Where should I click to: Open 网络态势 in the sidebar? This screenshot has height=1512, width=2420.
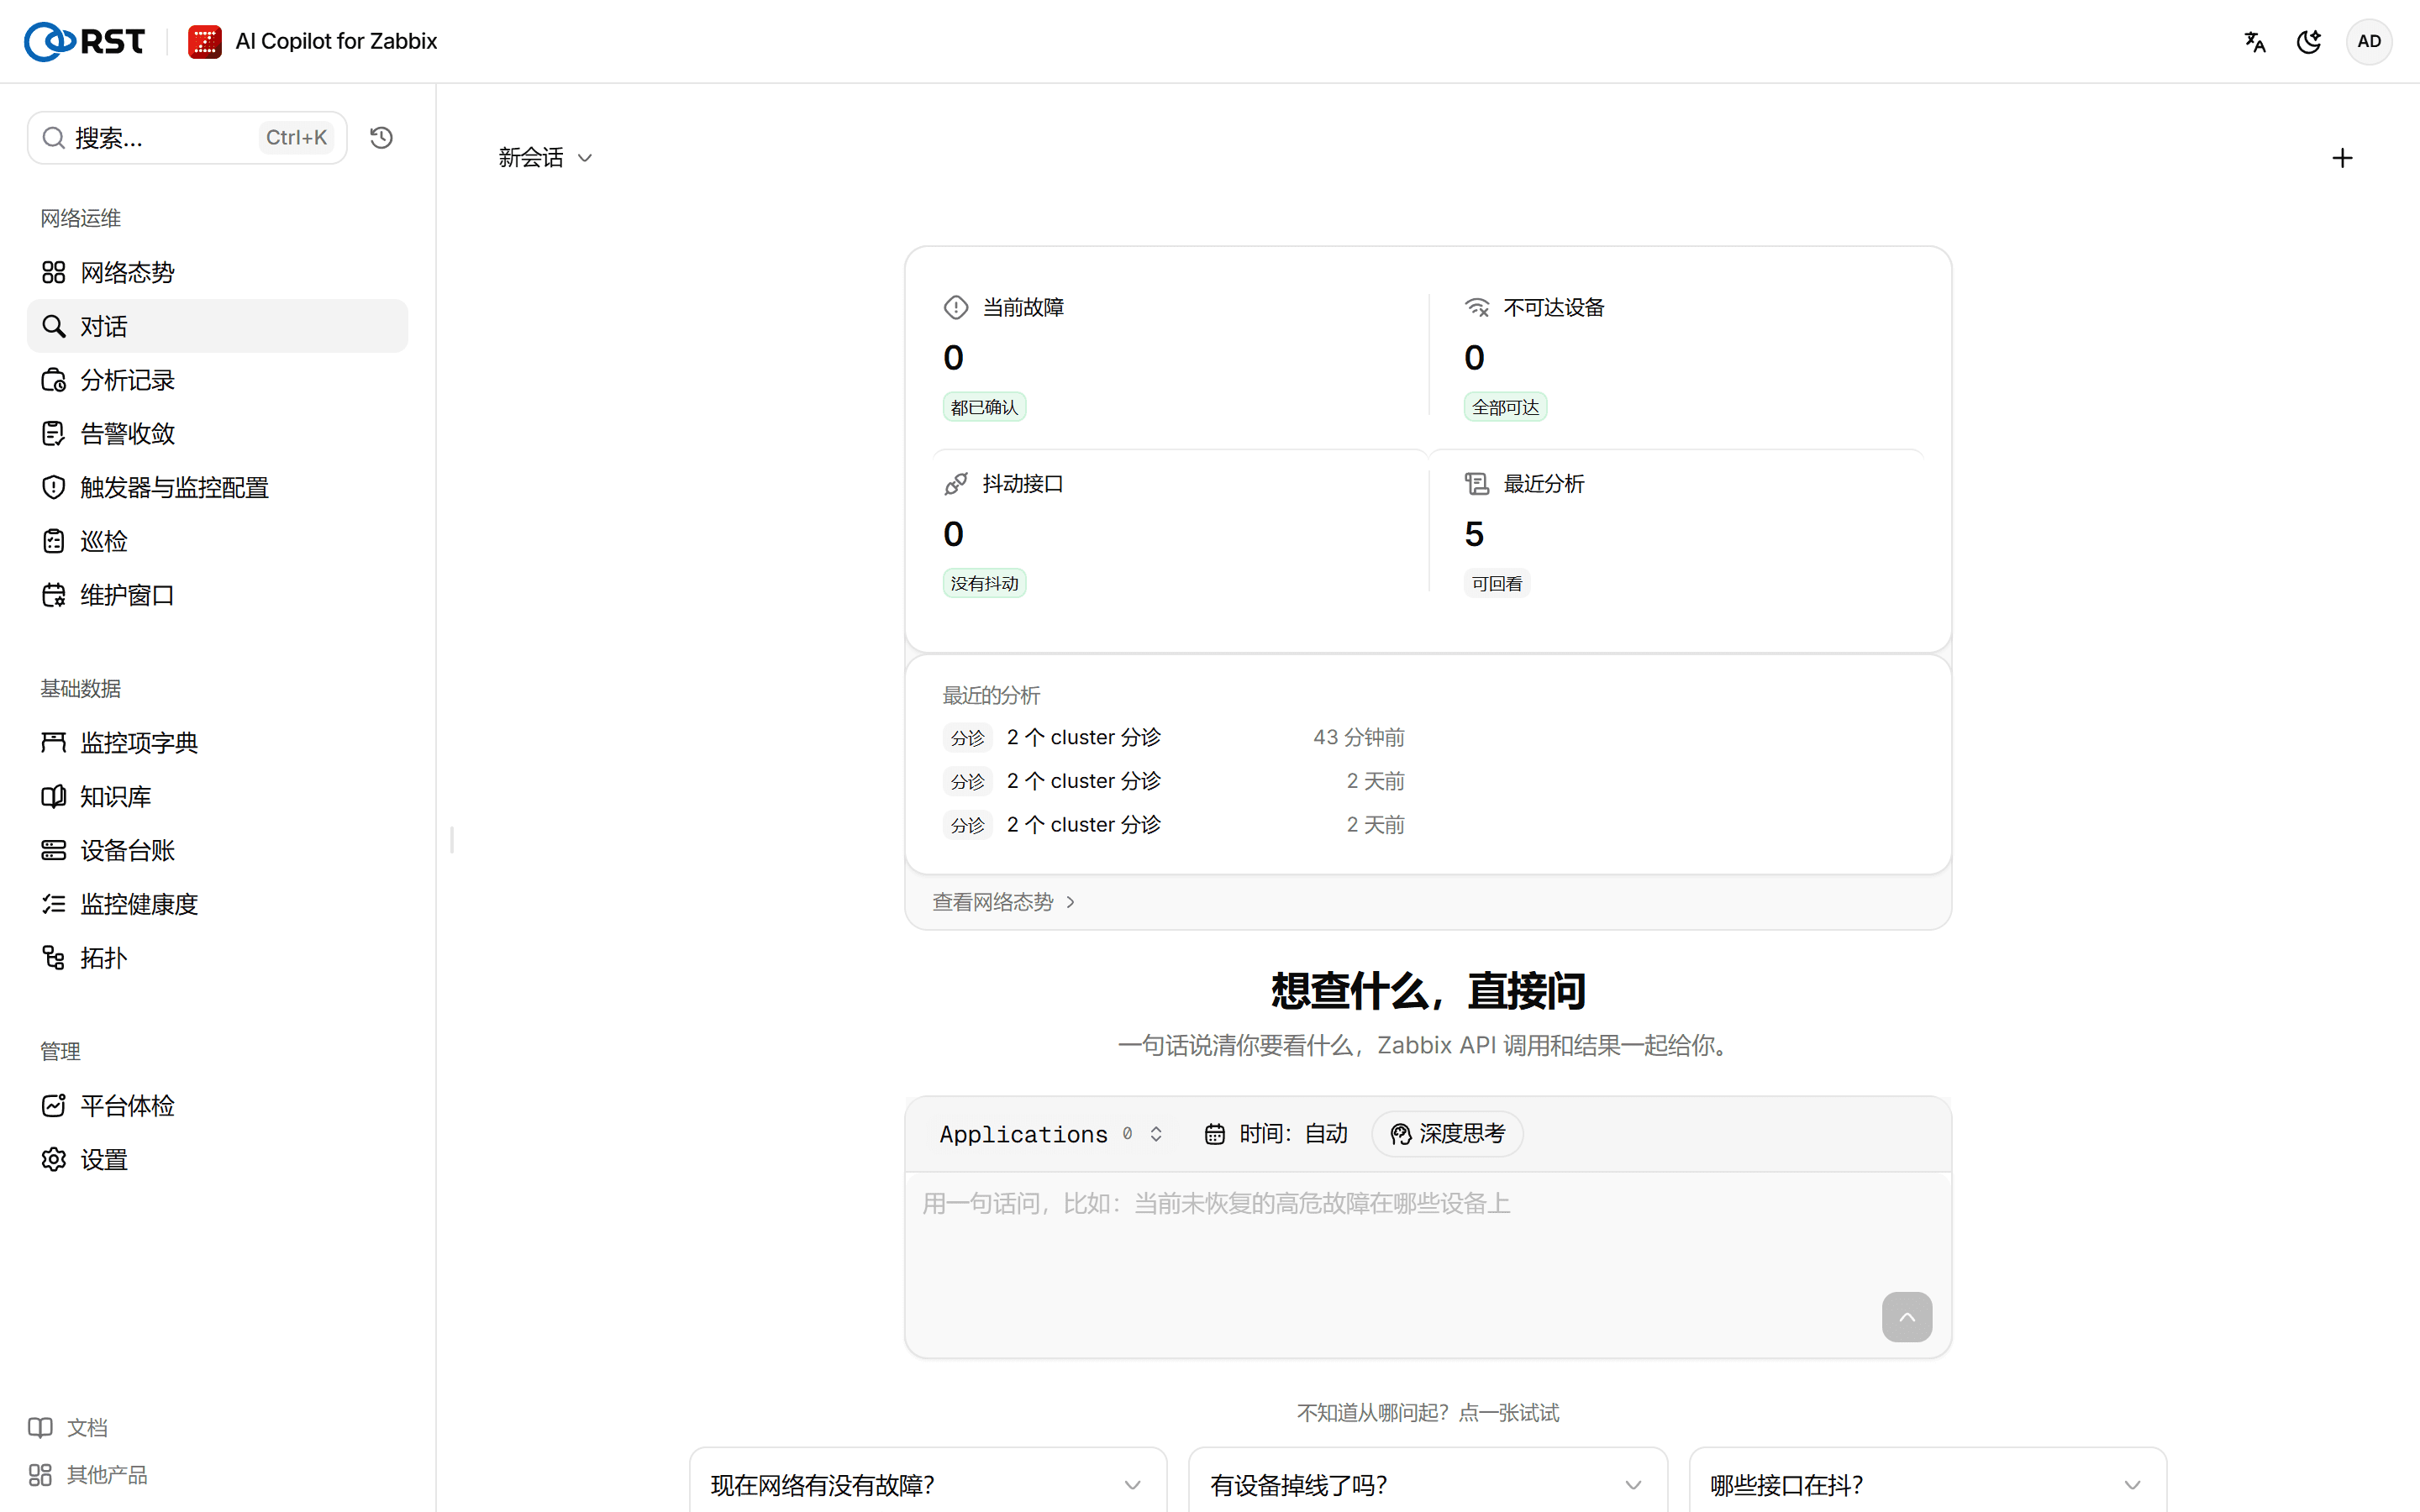coord(217,272)
